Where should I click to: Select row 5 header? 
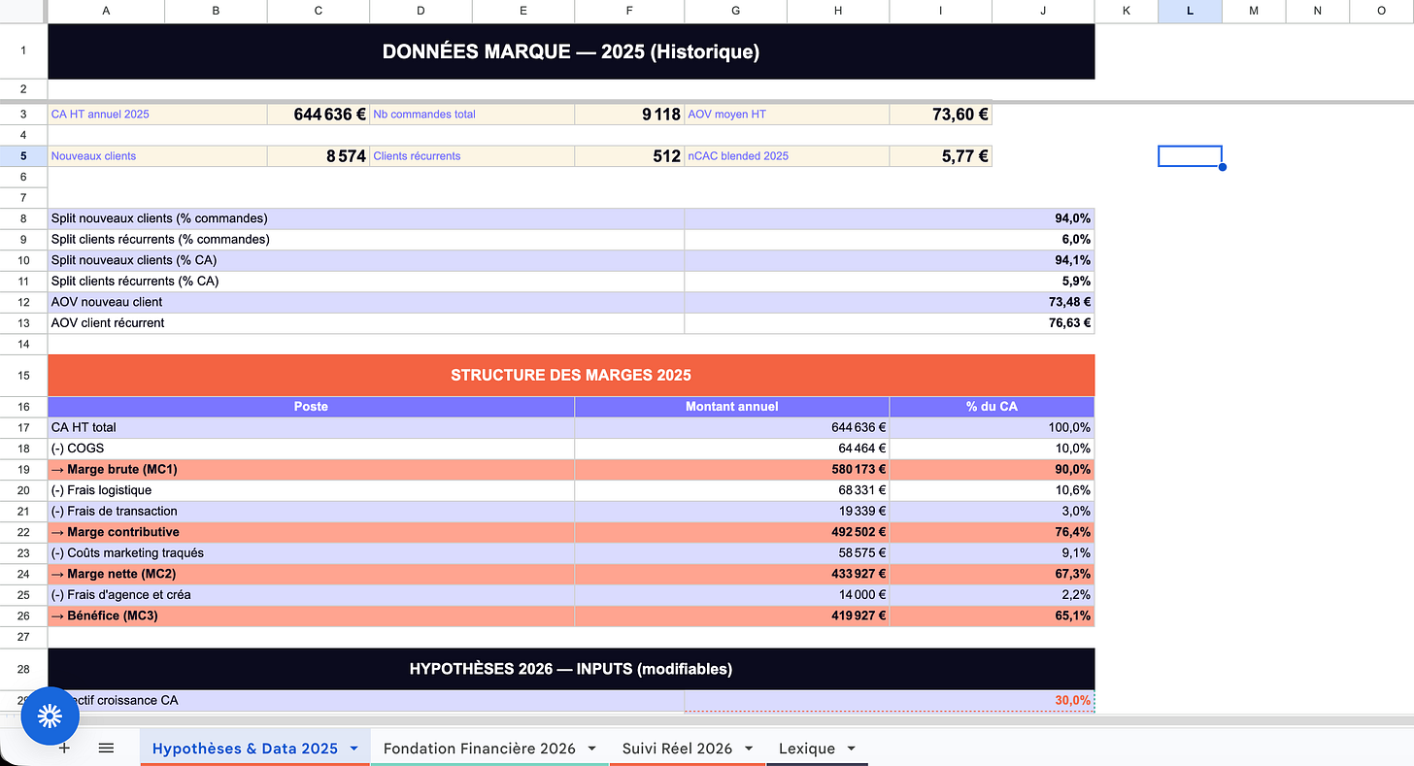[x=23, y=155]
